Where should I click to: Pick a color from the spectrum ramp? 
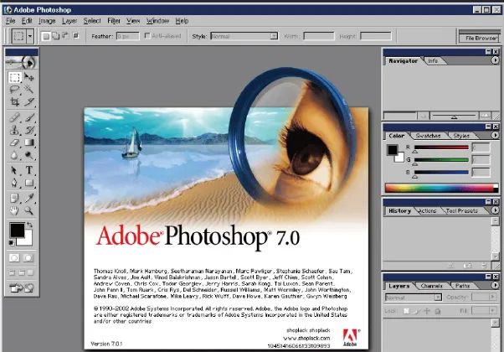[442, 189]
